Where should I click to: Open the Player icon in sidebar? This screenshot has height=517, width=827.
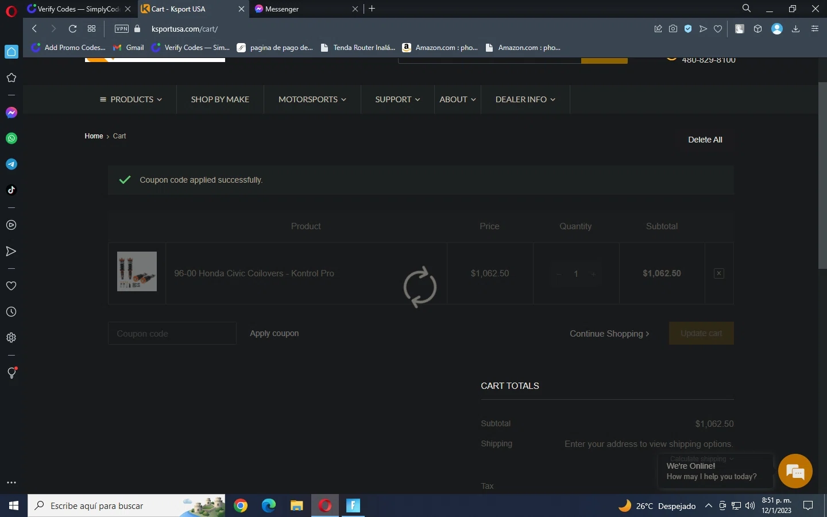click(x=11, y=225)
